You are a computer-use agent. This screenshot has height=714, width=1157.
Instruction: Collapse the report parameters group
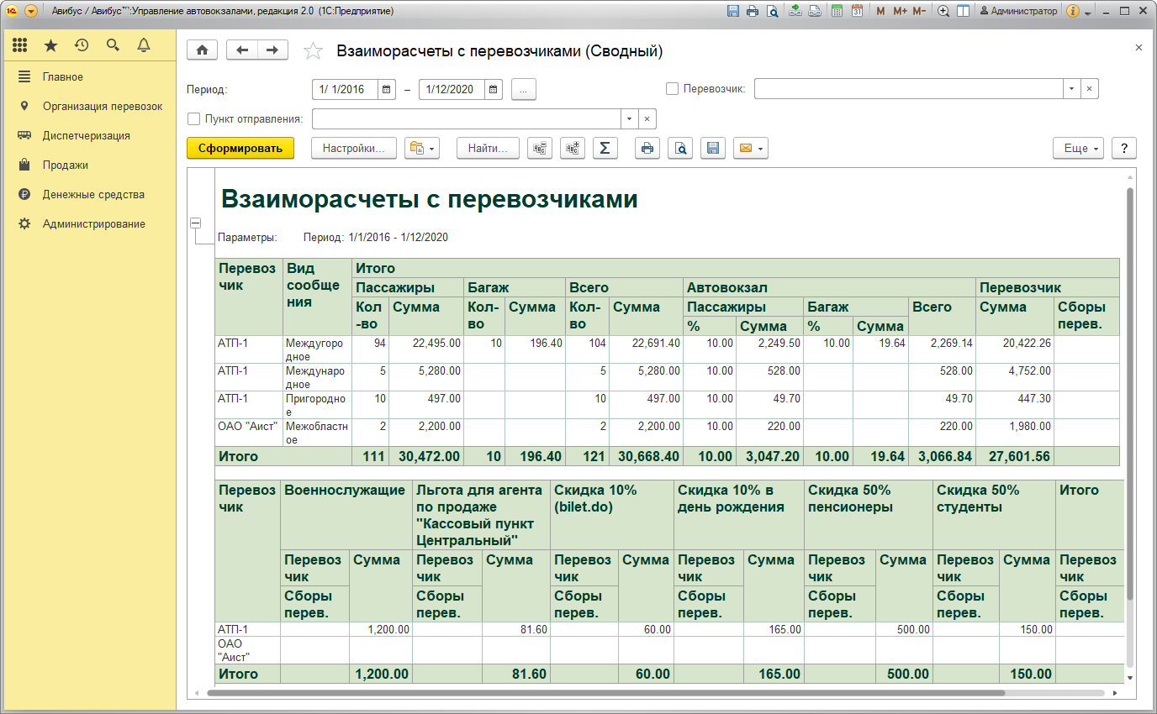point(196,223)
